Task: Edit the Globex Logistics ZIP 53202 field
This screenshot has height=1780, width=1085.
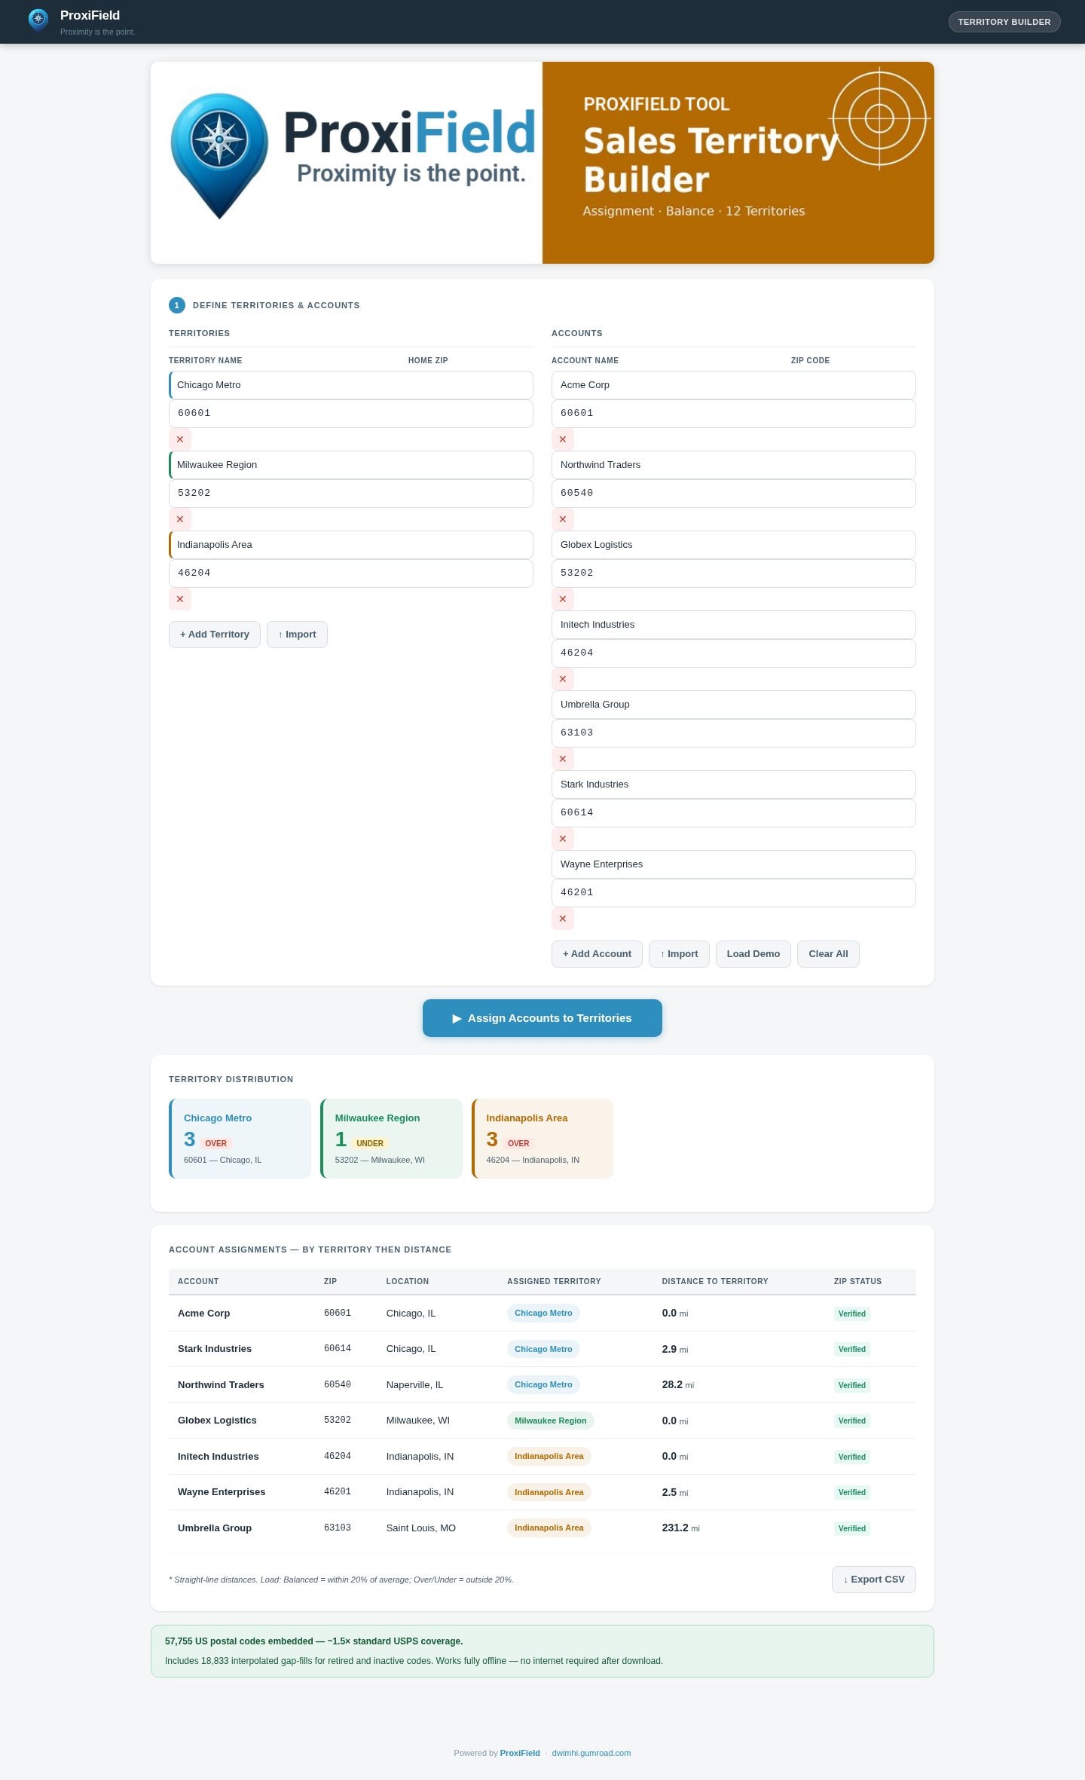Action: point(734,573)
